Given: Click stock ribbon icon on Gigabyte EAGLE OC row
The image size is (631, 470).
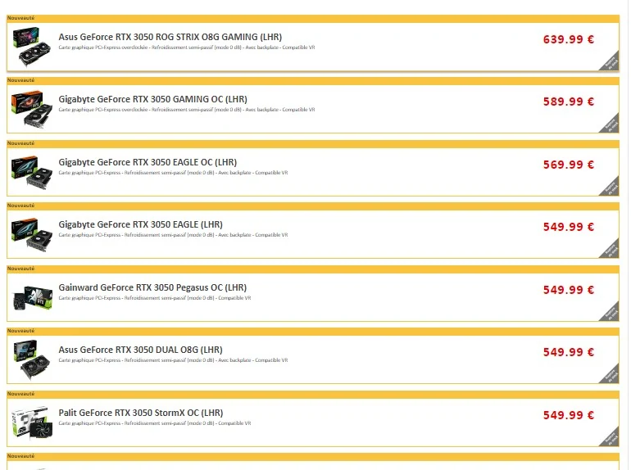Looking at the screenshot, I should [611, 188].
